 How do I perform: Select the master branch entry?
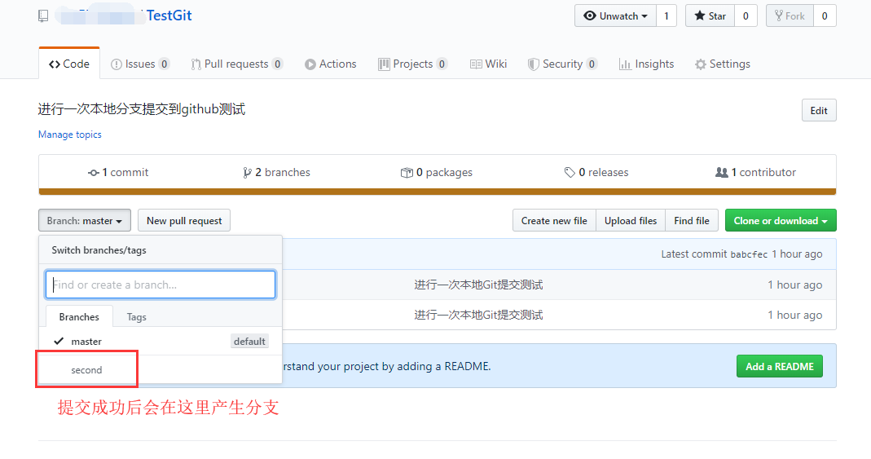click(161, 342)
